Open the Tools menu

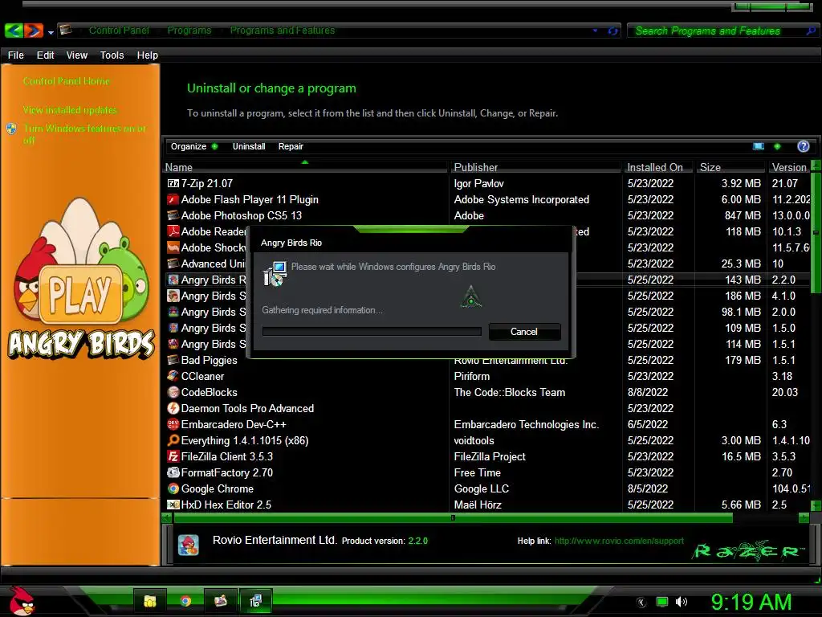tap(112, 55)
